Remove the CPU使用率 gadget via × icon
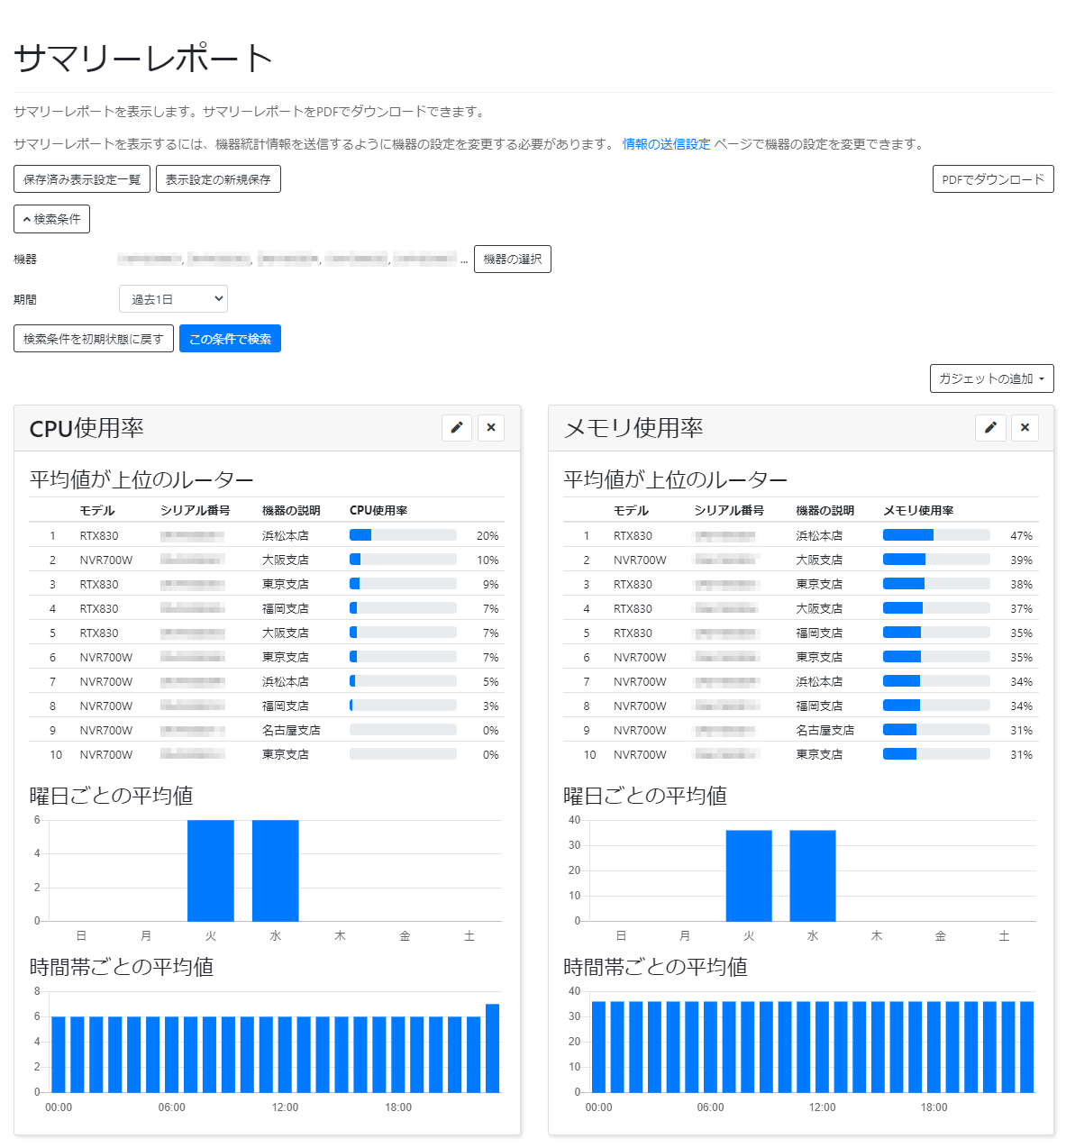This screenshot has width=1066, height=1148. pos(490,428)
